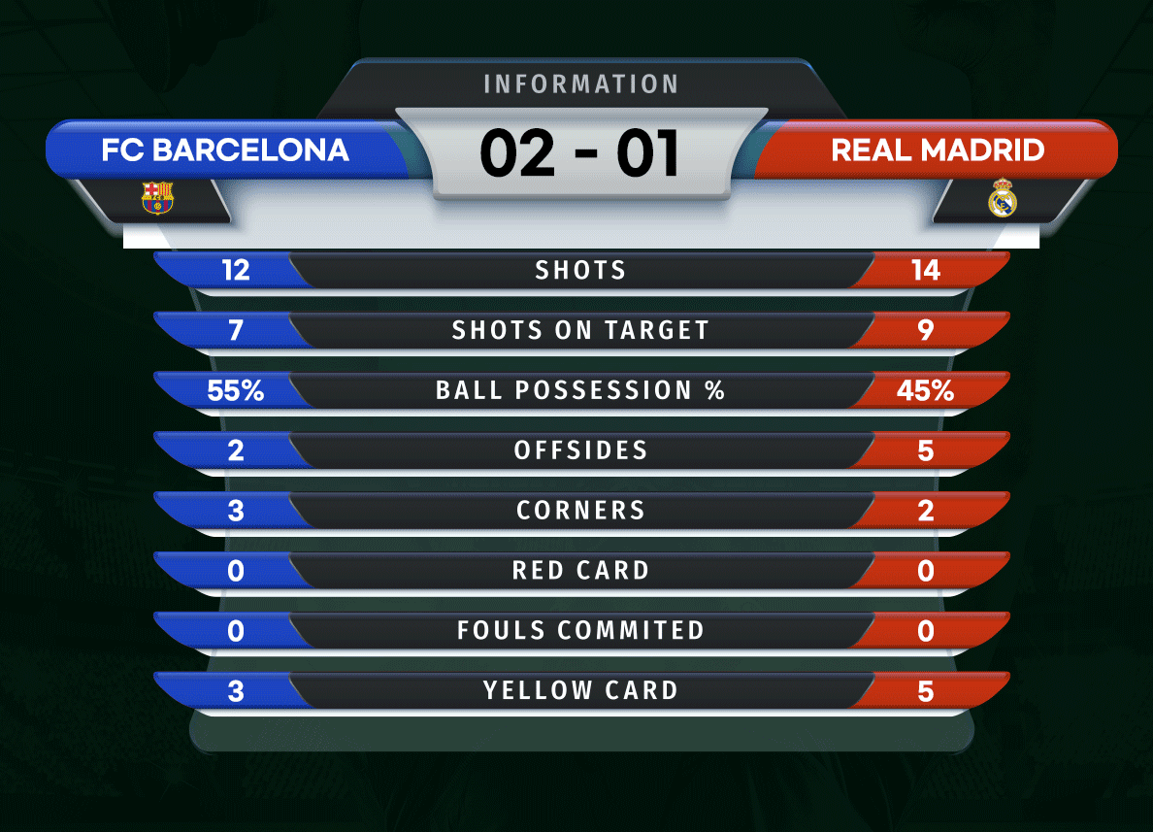
Task: Click the OFFSIDES row label
Action: [581, 450]
